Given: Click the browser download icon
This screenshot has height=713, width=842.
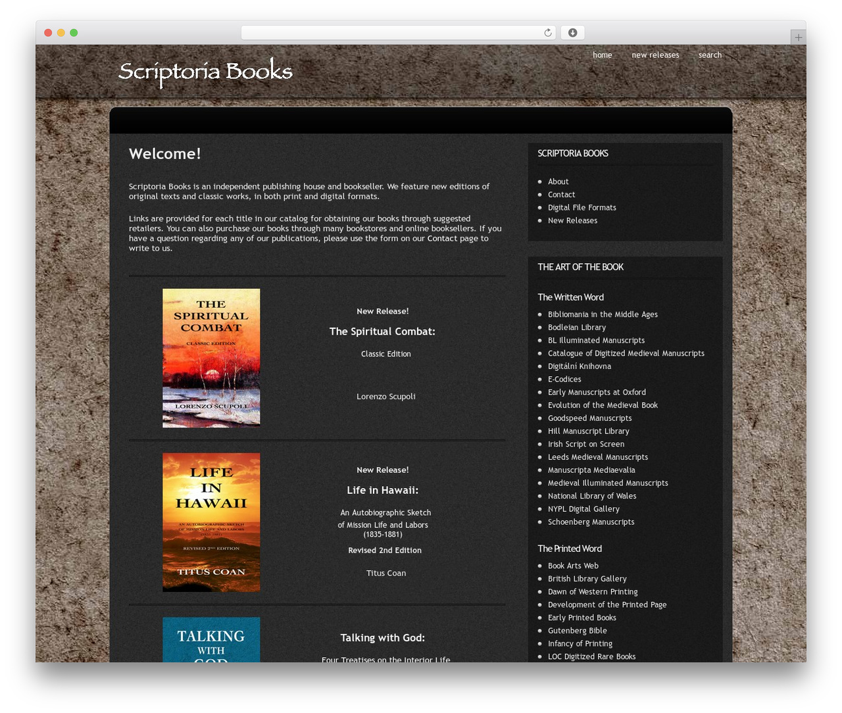Looking at the screenshot, I should pyautogui.click(x=572, y=33).
